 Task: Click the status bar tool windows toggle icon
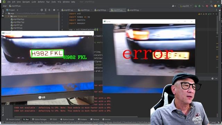point(3,123)
